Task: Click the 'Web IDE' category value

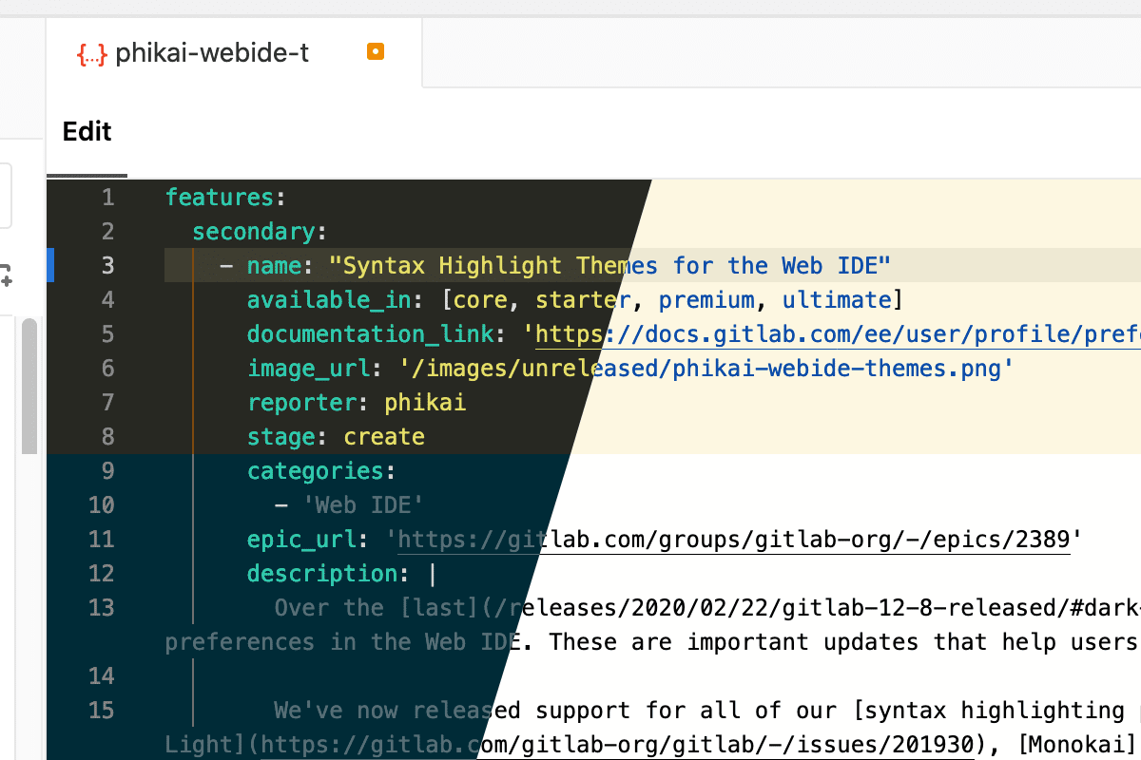Action: (362, 504)
